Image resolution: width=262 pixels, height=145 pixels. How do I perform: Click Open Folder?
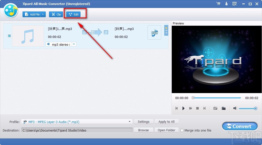point(166,130)
